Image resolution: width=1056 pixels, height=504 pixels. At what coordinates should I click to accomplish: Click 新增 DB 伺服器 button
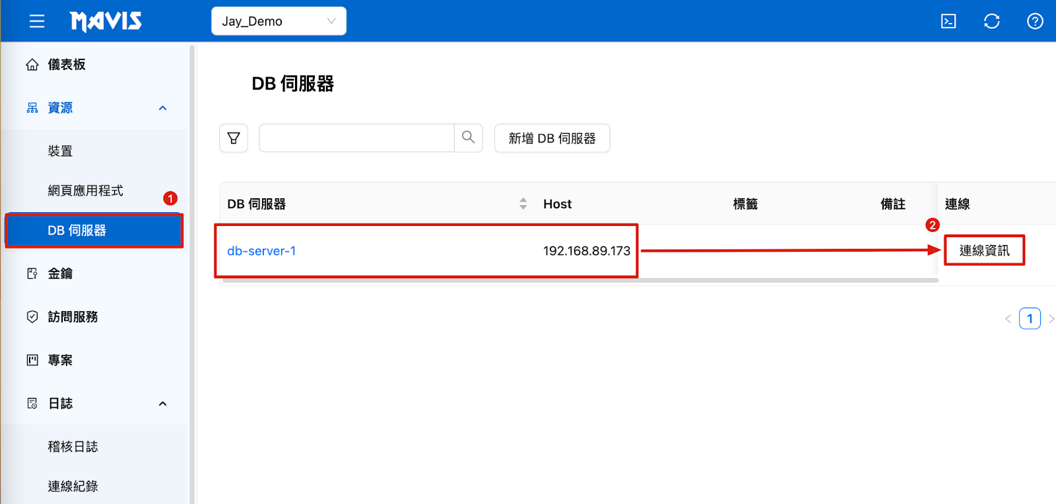pyautogui.click(x=552, y=138)
